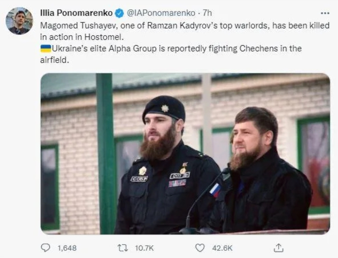Visit the @IAPonomarenko handle link
The image size is (338, 258).
161,13
